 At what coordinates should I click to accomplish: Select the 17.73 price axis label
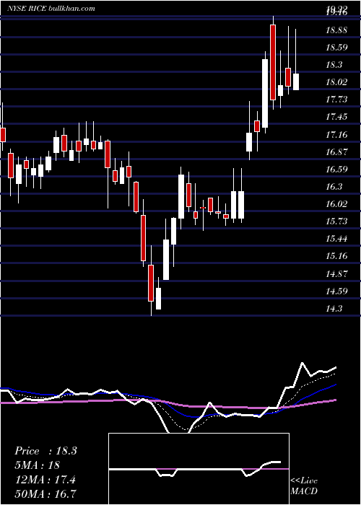tap(336, 100)
